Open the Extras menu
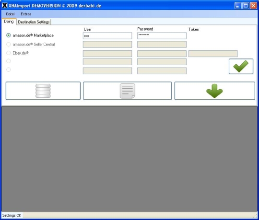This screenshot has height=220, width=259. (x=26, y=14)
